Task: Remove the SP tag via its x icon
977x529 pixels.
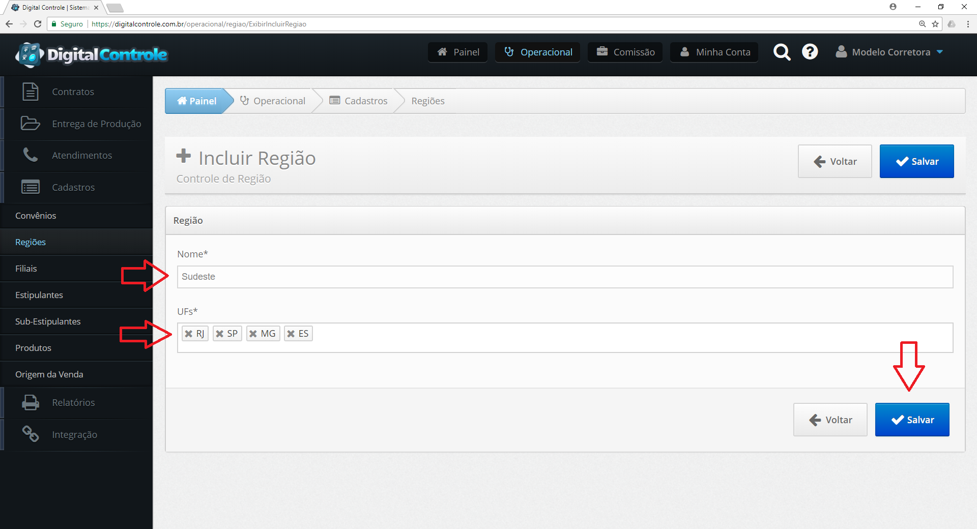Action: coord(220,334)
